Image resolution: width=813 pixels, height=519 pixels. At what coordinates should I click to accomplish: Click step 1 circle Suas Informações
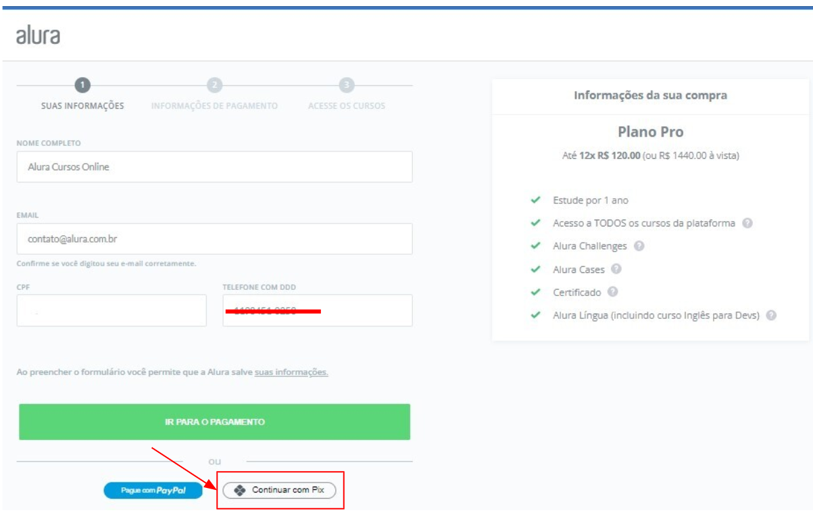pos(82,85)
